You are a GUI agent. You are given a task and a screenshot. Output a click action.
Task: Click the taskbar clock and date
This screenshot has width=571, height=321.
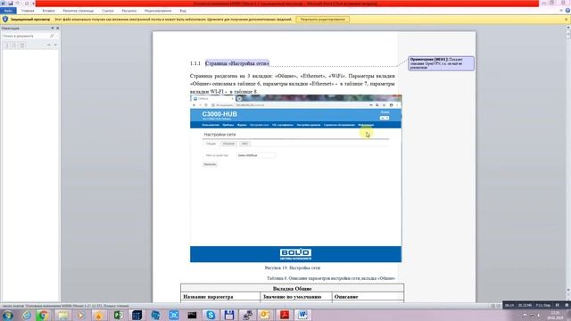pyautogui.click(x=555, y=315)
